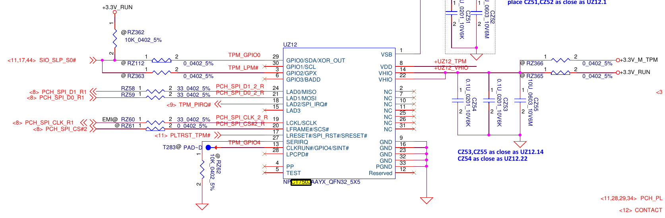Click the TPM_GPIO0 net name
The height and width of the screenshot is (218, 665).
pos(244,55)
